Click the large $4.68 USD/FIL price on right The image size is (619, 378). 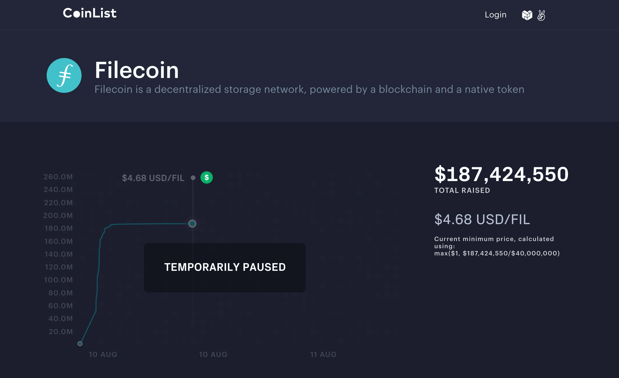pyautogui.click(x=482, y=220)
